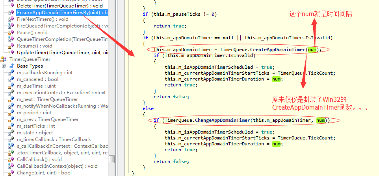Image resolution: width=379 pixels, height=176 pixels.
Task: Open the .ctor constructor entry
Action: [x=63, y=152]
